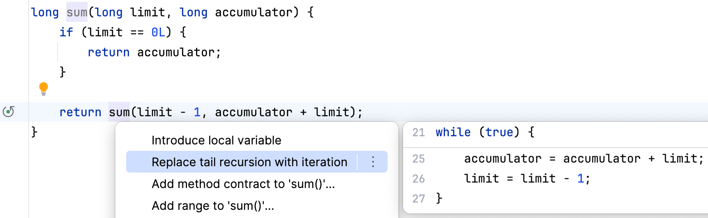Click line number 21 in preview
This screenshot has width=708, height=218.
tap(418, 133)
